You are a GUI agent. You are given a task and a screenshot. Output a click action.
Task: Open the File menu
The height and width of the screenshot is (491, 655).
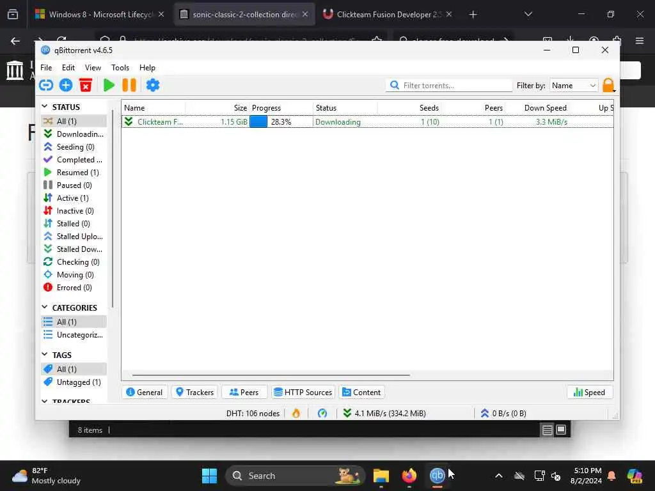pos(46,68)
